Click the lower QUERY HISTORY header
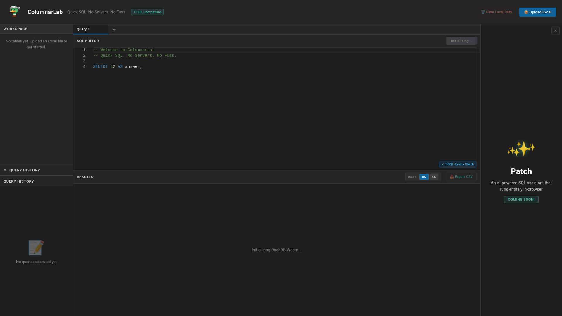This screenshot has height=316, width=562. (x=36, y=181)
